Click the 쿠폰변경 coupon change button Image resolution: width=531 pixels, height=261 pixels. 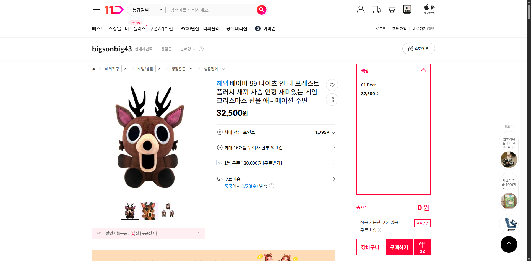coord(422,223)
